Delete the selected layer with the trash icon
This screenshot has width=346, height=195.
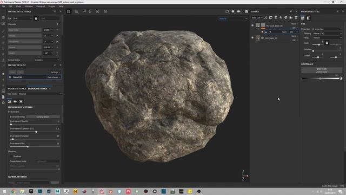[x=296, y=18]
